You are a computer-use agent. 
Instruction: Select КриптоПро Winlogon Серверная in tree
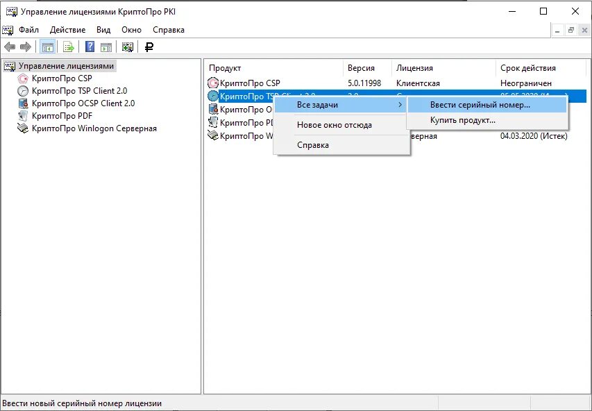(94, 128)
